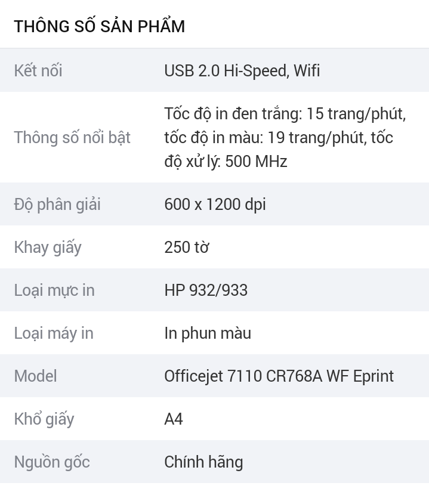This screenshot has height=495, width=429.
Task: Click the Độ phân giải label
Action: pyautogui.click(x=57, y=204)
